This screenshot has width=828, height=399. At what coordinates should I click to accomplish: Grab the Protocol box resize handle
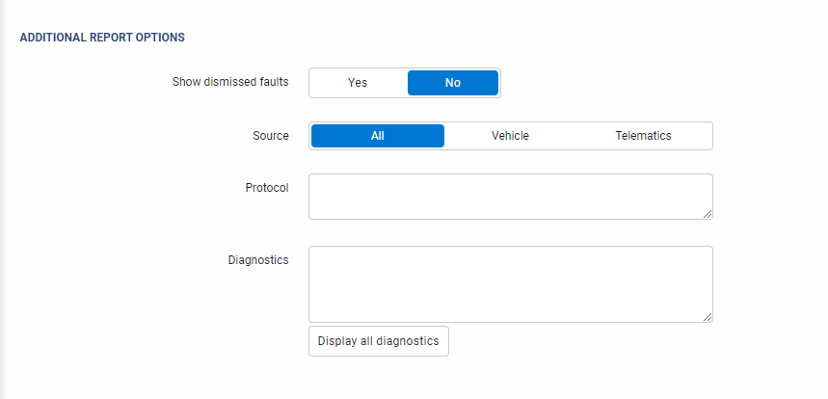pyautogui.click(x=708, y=214)
